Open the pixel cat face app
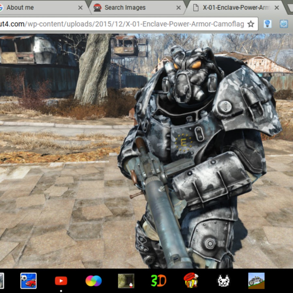The image size is (293, 293). [x=224, y=281]
